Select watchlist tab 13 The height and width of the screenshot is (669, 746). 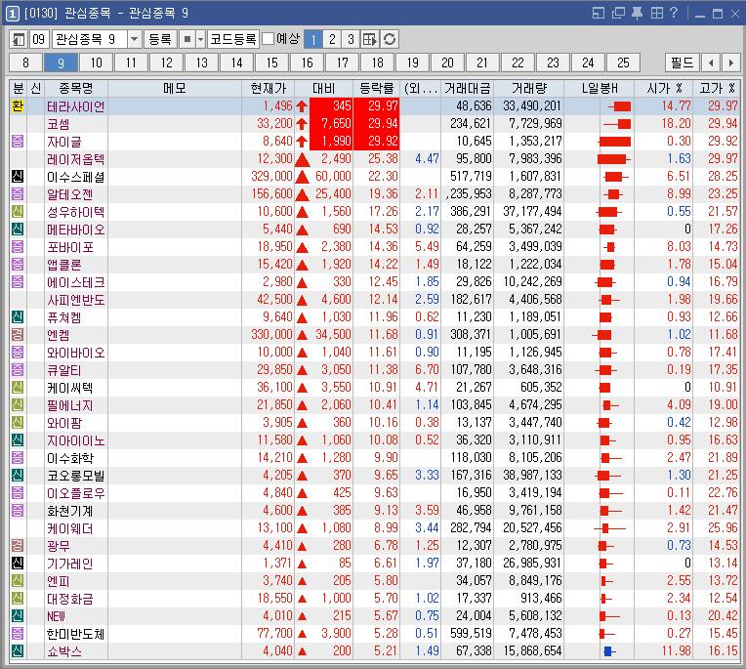[202, 63]
